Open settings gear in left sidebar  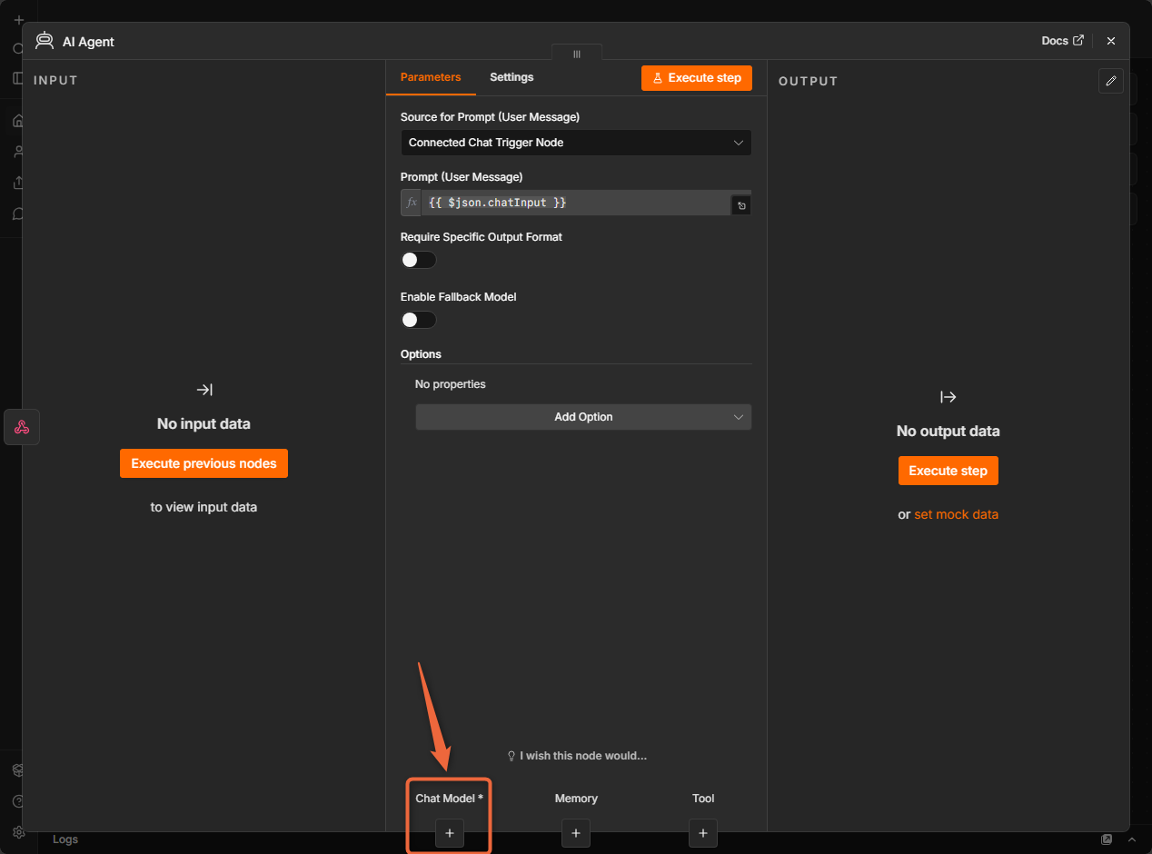pyautogui.click(x=18, y=832)
